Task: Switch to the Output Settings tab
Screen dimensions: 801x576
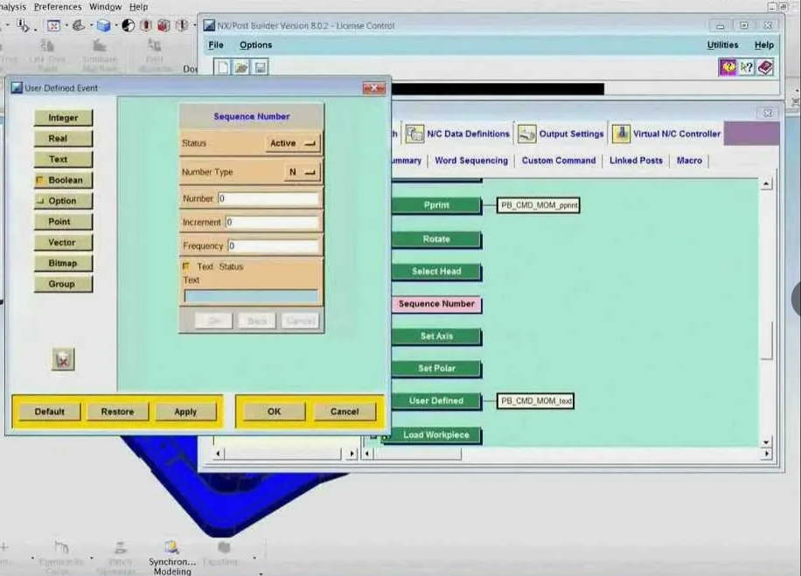Action: (x=571, y=134)
